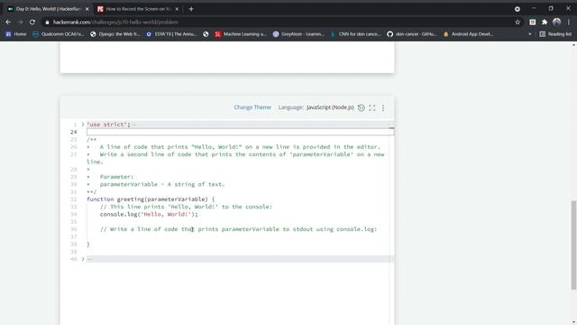Open the skin-cancer GitHub bookmark
Image resolution: width=577 pixels, height=325 pixels.
point(411,34)
